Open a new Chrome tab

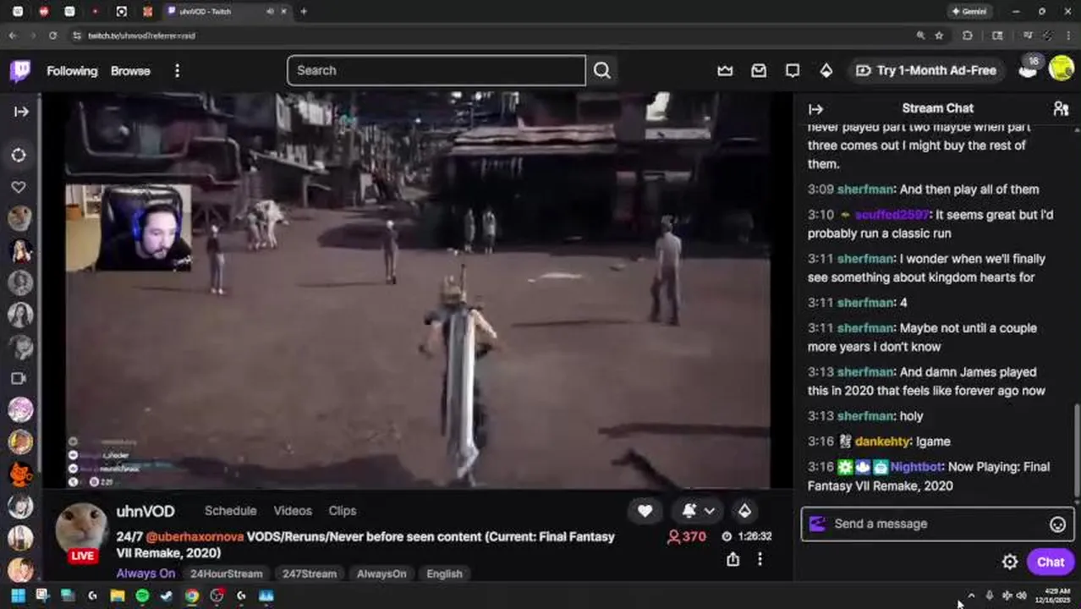[304, 11]
